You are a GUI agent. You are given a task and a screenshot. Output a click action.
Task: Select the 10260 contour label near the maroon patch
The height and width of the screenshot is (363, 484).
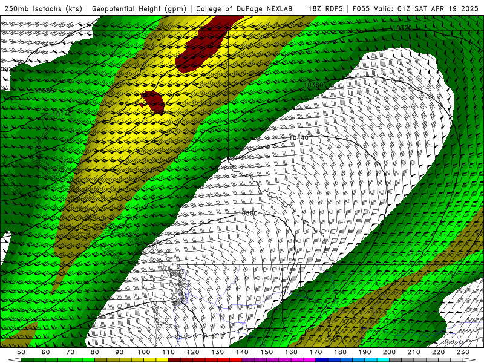[x=159, y=112]
